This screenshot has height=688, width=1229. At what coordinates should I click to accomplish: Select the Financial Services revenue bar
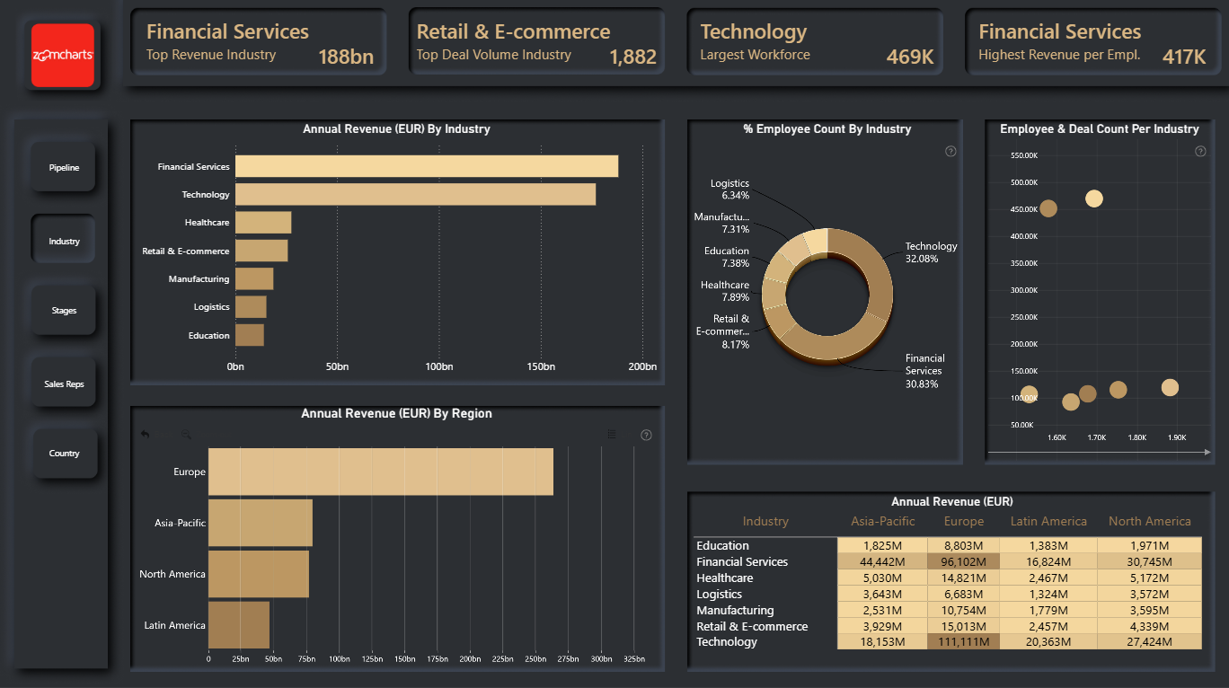tap(427, 166)
